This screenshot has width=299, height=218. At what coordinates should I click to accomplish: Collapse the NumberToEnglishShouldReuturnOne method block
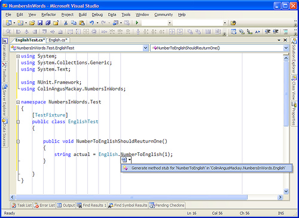[x=18, y=142]
